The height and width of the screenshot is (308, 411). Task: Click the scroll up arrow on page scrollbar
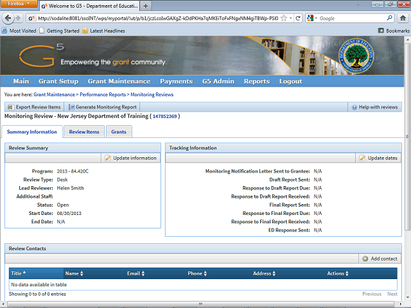coord(407,40)
